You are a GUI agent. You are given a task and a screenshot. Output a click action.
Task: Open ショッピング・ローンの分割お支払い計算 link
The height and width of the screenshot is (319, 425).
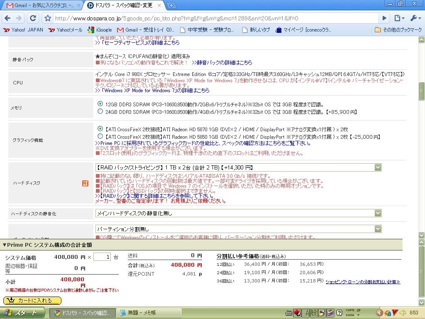(x=363, y=282)
